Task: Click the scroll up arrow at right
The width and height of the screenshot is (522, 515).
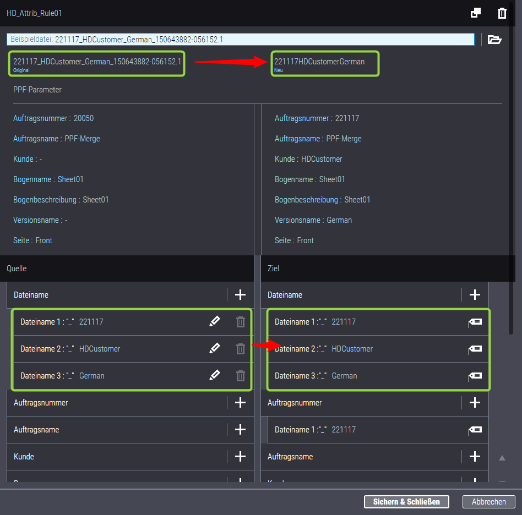Action: 502,458
